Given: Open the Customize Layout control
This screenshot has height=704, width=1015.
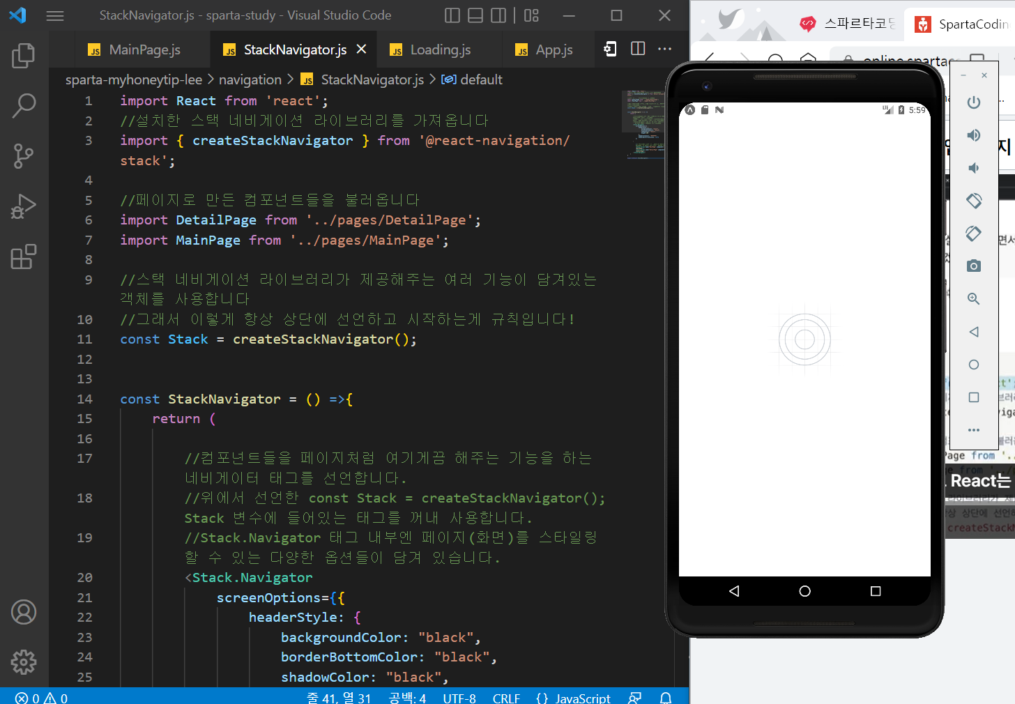Looking at the screenshot, I should [532, 15].
